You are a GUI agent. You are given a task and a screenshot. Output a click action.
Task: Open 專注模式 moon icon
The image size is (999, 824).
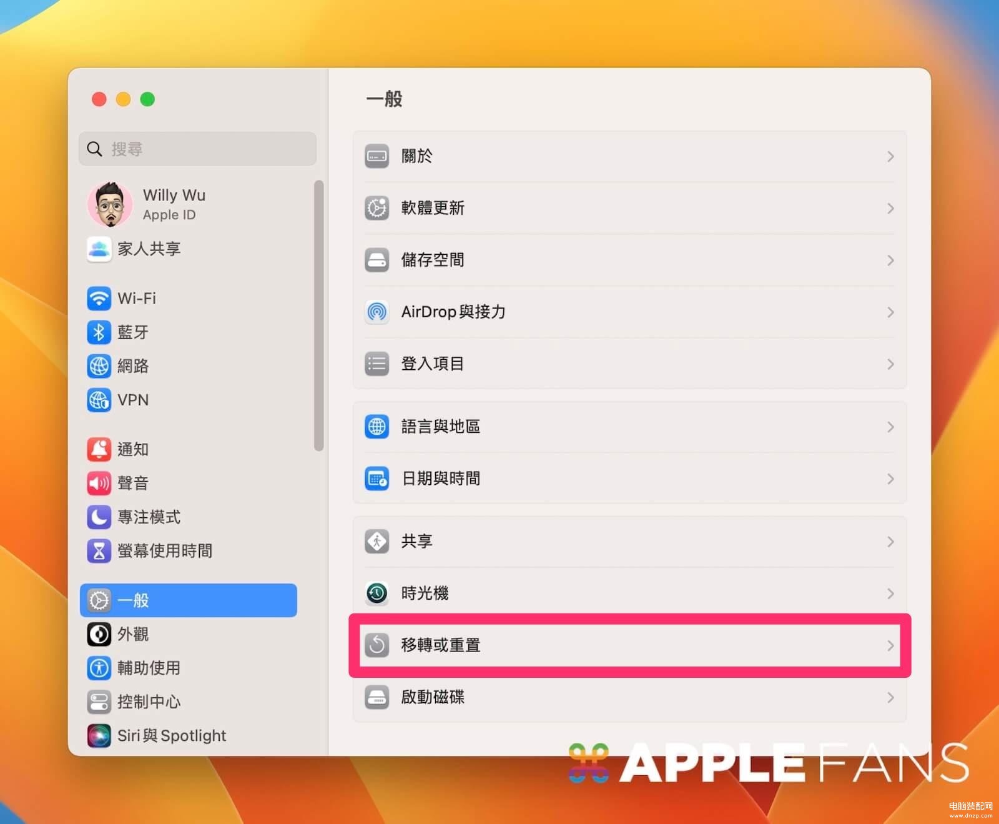pos(99,517)
